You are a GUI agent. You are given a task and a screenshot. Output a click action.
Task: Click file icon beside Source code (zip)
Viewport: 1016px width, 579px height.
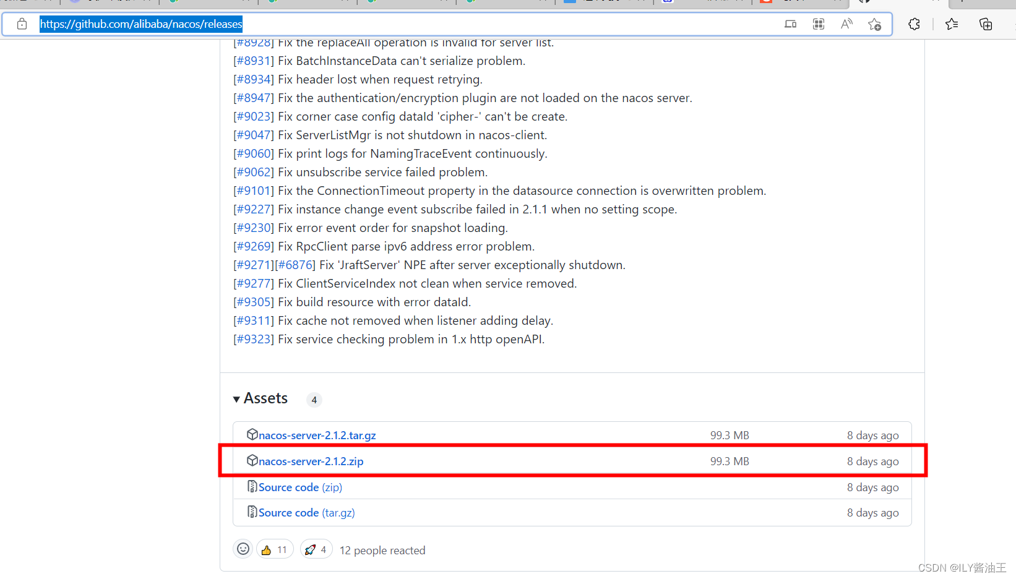[x=252, y=486]
